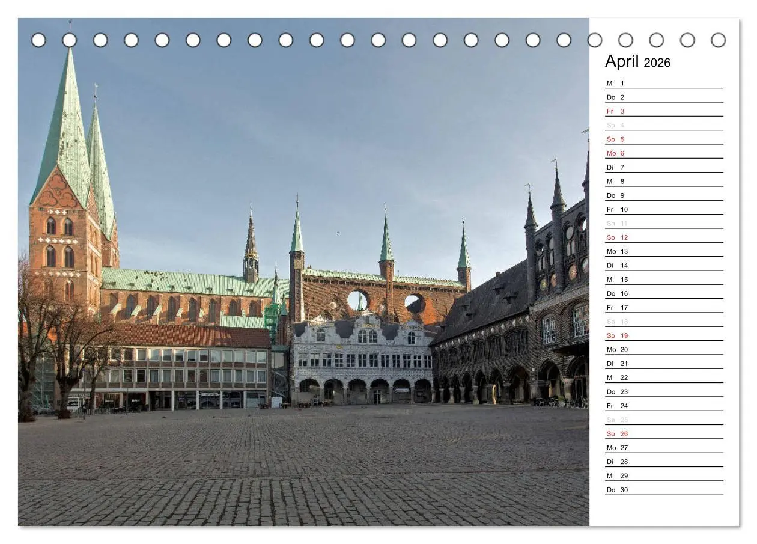Select the calendar row 'Di 14'
Screen dimensions: 757x544
pyautogui.click(x=664, y=265)
